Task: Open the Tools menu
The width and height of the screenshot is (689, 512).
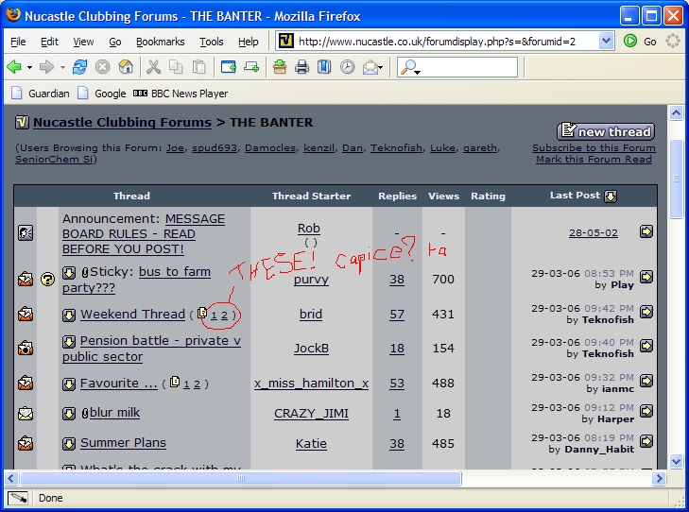Action: pyautogui.click(x=212, y=42)
